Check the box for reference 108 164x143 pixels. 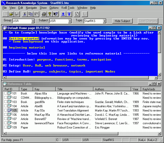(x=6, y=123)
